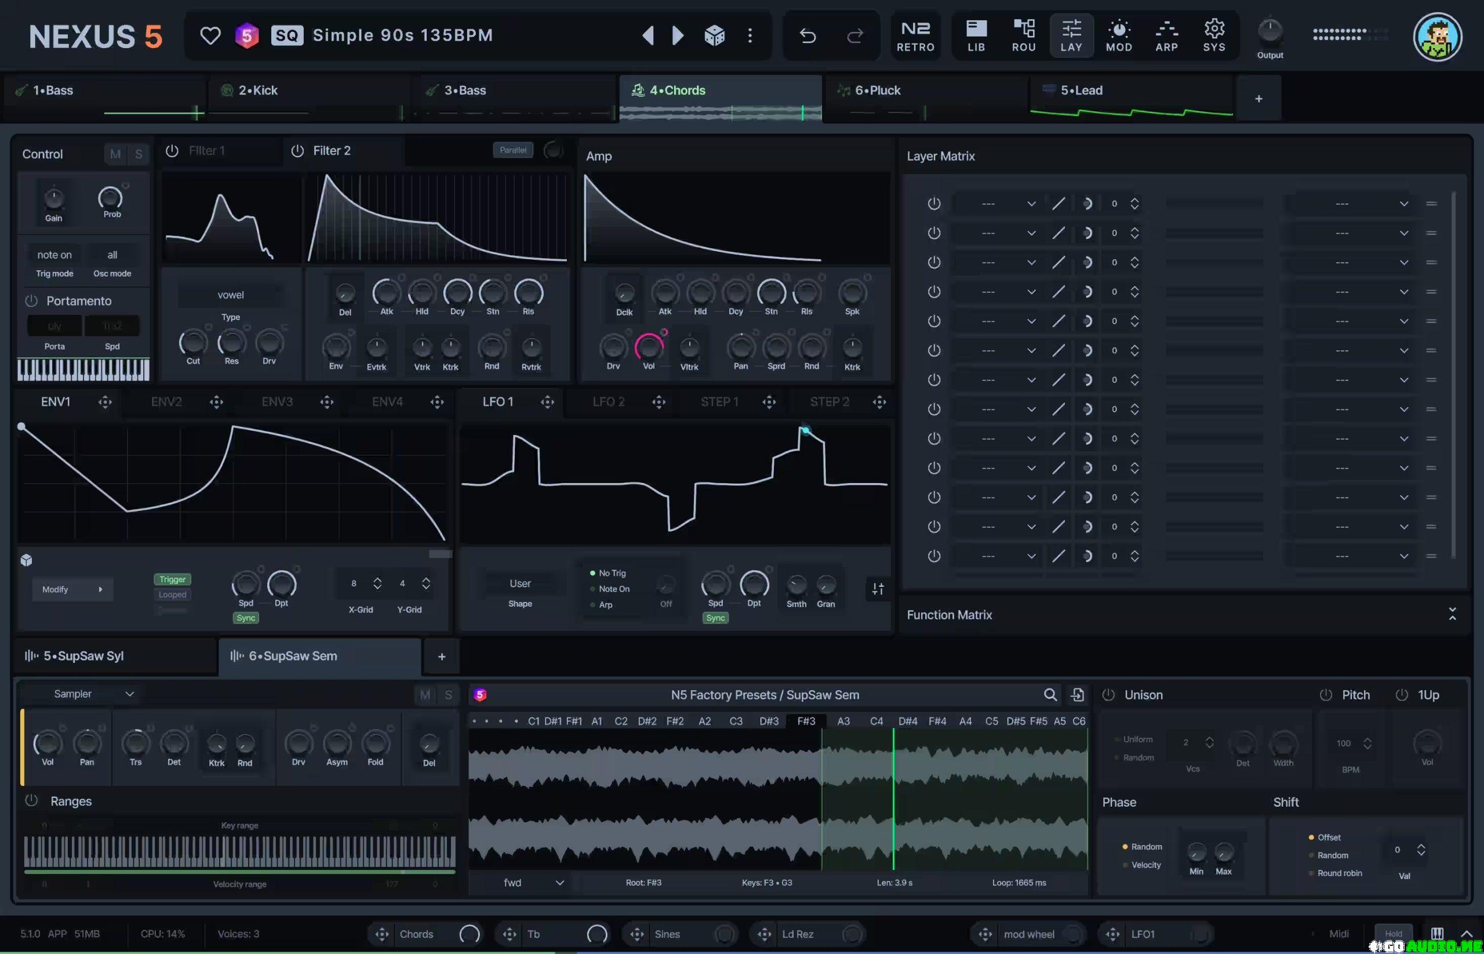Toggle Filter 2 power button
This screenshot has width=1484, height=954.
[297, 151]
